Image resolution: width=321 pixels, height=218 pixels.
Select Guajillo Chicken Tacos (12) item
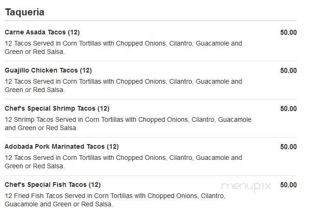click(48, 70)
